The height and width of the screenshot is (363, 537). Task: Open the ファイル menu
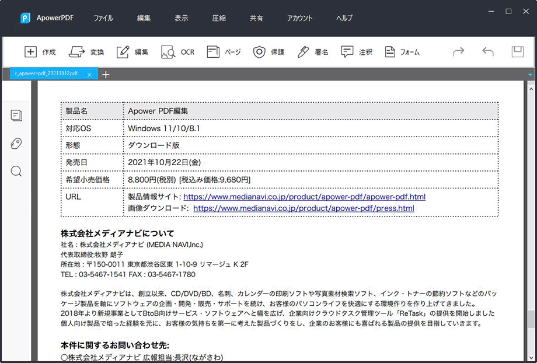click(x=103, y=18)
